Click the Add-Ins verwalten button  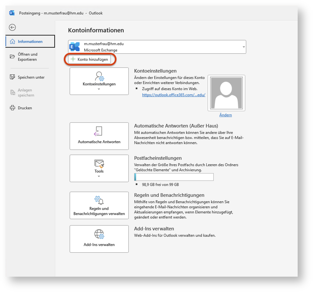tap(99, 239)
